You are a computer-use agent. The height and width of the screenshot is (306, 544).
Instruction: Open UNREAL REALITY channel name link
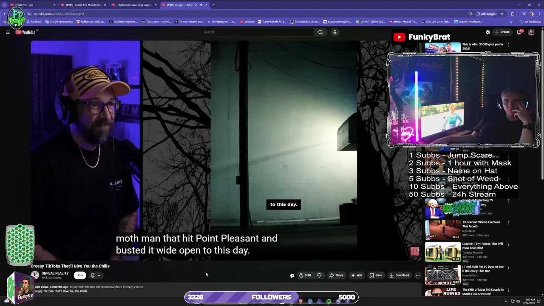tap(55, 273)
